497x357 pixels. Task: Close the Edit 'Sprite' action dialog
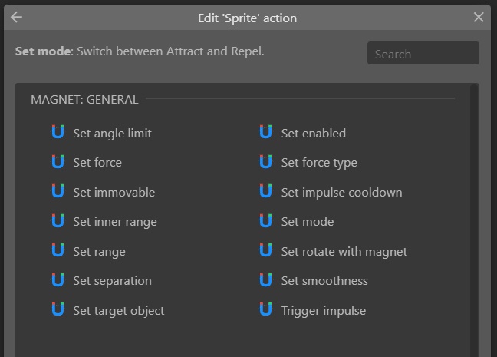click(479, 18)
